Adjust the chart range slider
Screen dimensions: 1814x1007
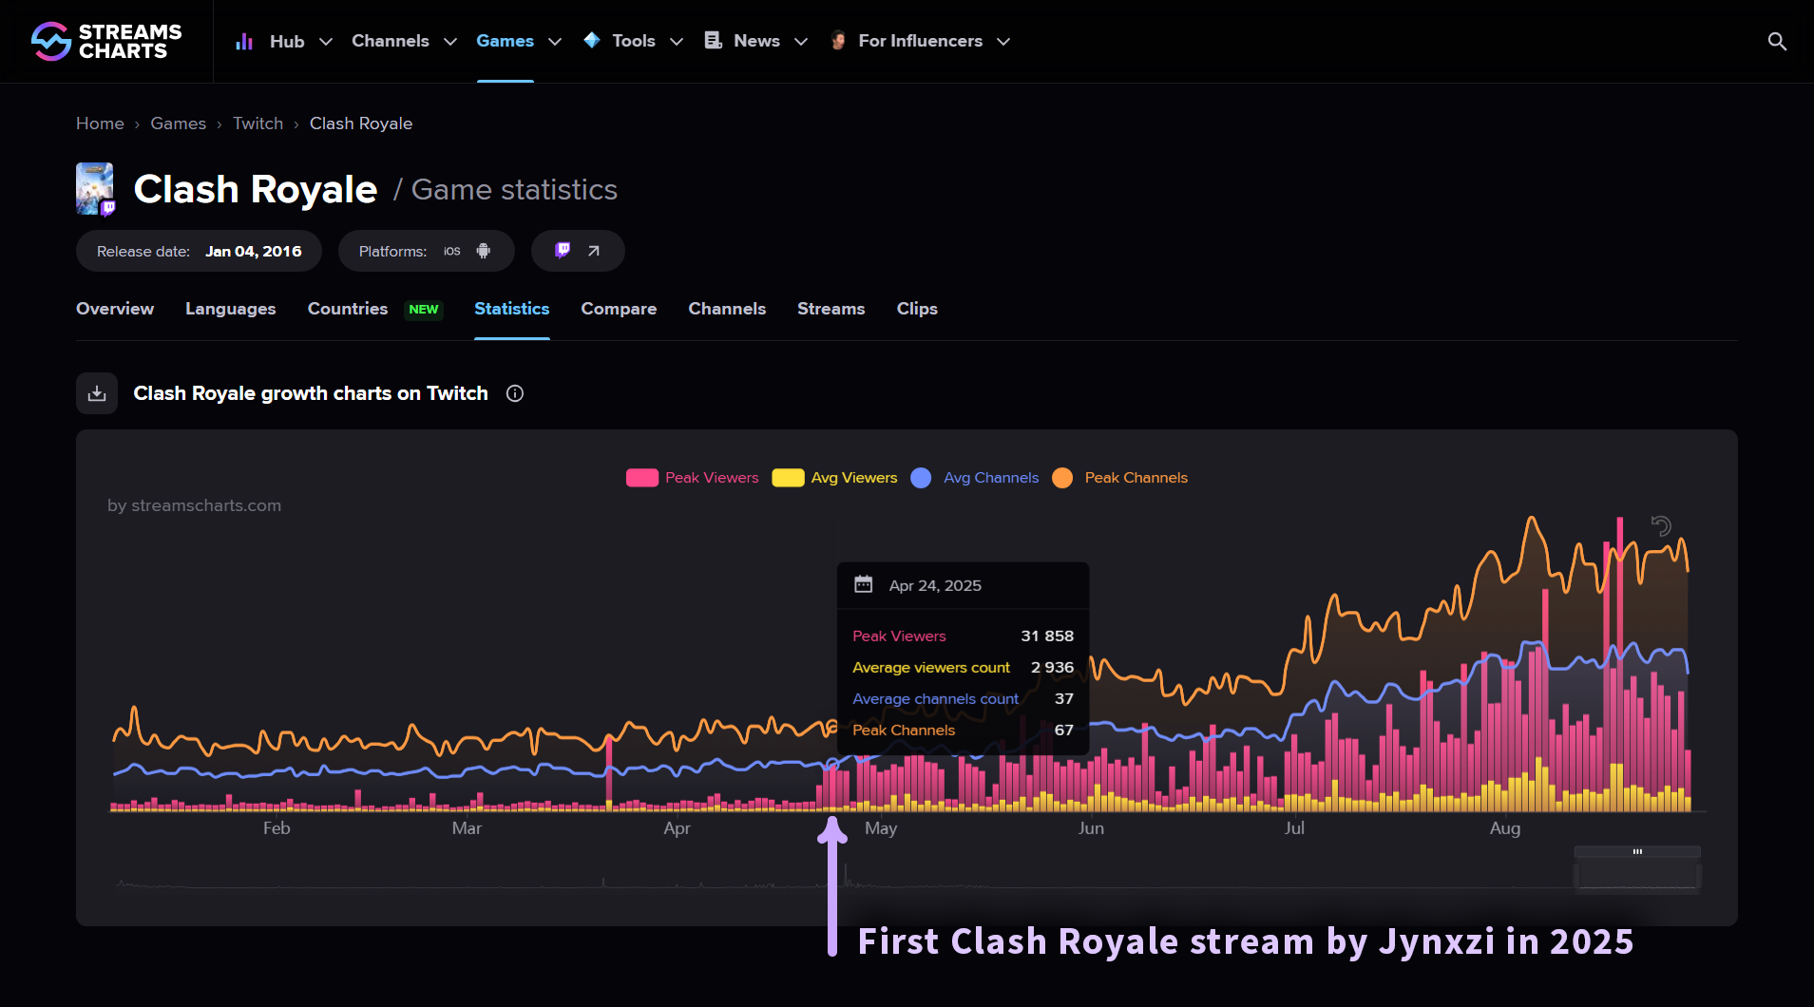coord(1637,853)
